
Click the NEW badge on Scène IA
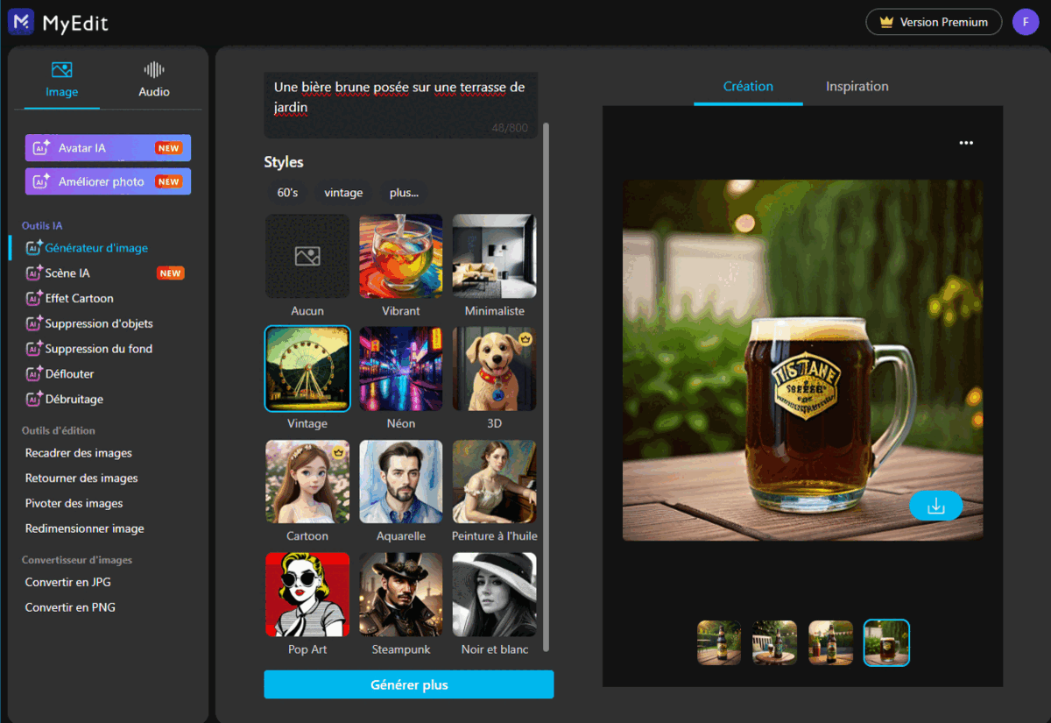click(x=171, y=273)
